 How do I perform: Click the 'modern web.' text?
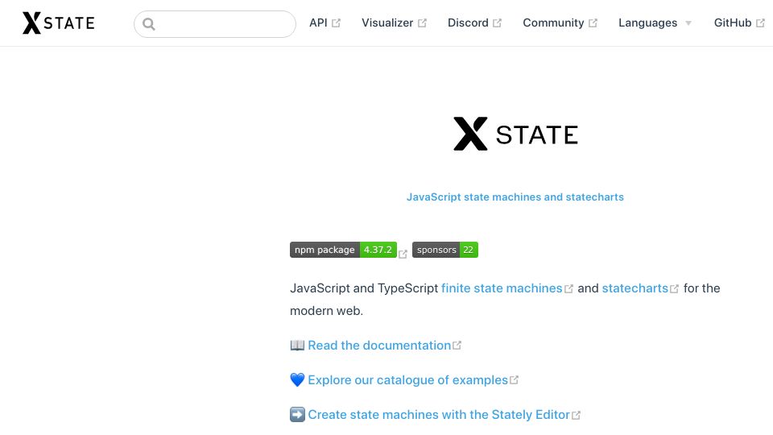click(x=326, y=311)
